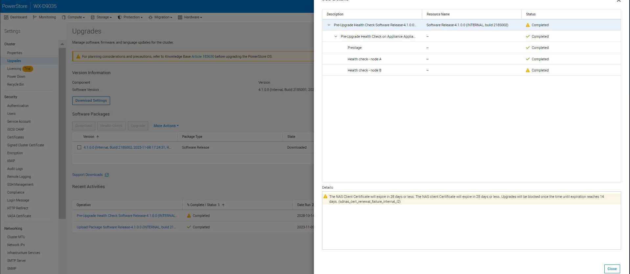Screen dimensions: 630x274
Task: Open Licensing settings
Action: tap(14, 69)
